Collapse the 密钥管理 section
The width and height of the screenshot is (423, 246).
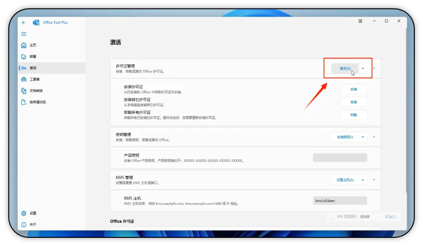(x=374, y=137)
